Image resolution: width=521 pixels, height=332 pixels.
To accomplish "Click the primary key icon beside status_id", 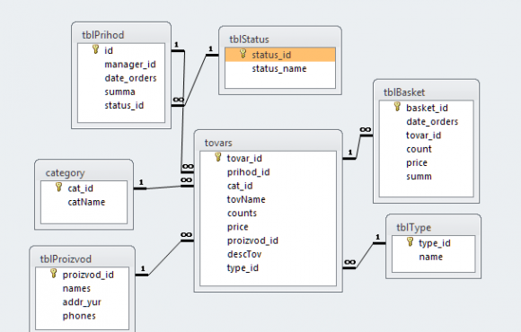I will 243,54.
